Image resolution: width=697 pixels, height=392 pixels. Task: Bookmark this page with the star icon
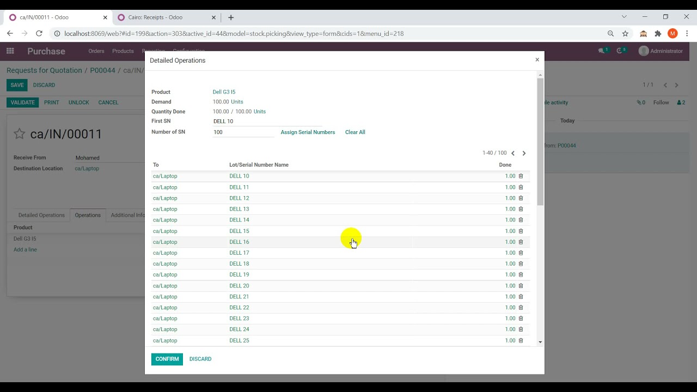[x=625, y=34]
